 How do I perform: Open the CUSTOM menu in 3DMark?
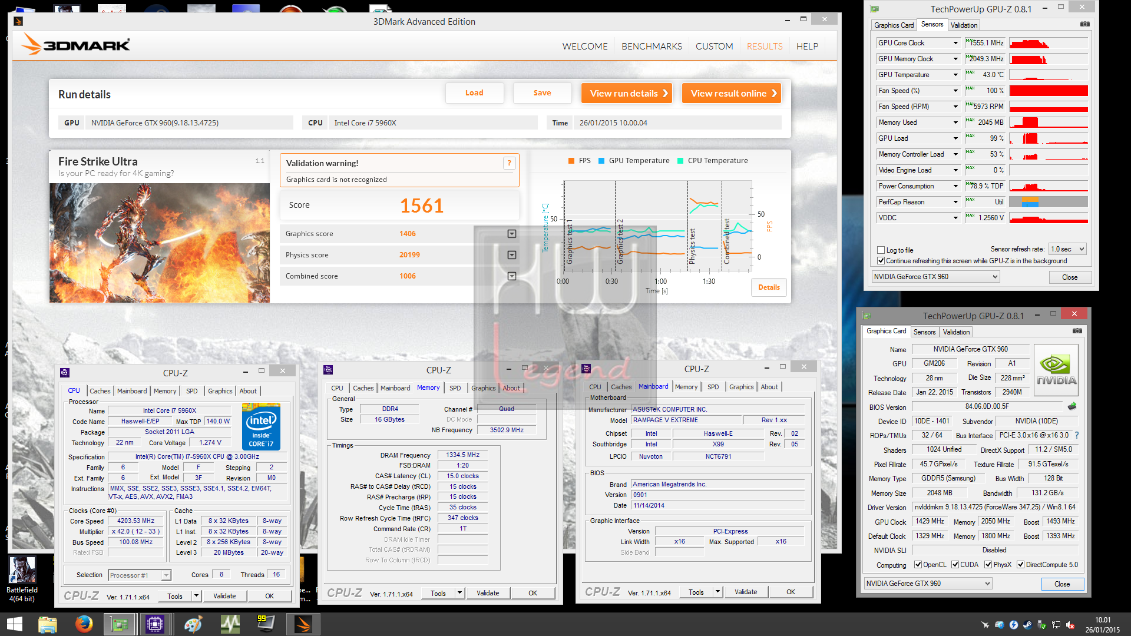point(714,46)
